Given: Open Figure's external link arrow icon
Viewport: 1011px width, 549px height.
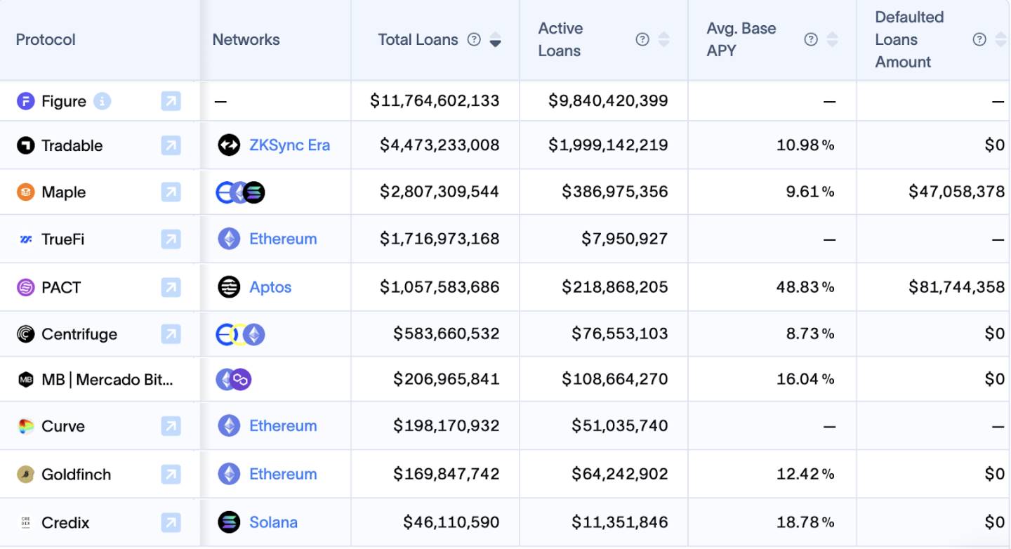Looking at the screenshot, I should (x=171, y=101).
